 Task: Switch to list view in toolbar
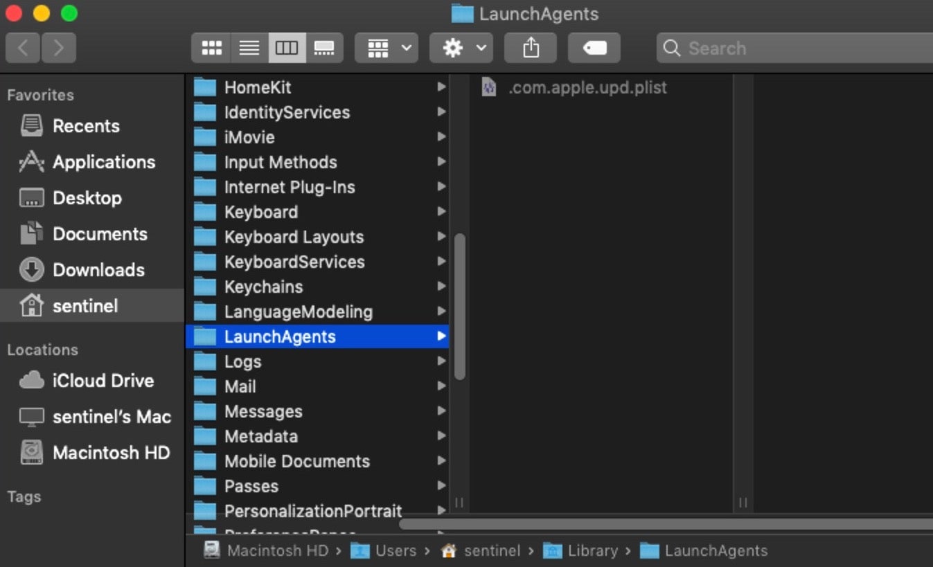[x=249, y=48]
